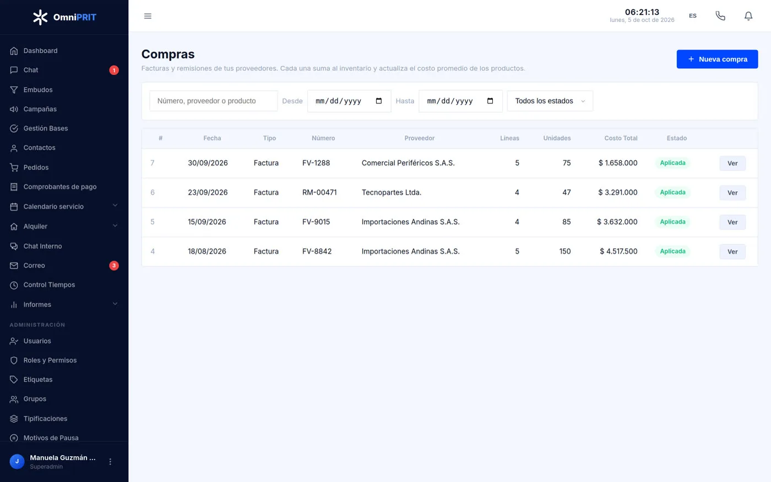Open the Hasta date calendar picker

pos(490,101)
